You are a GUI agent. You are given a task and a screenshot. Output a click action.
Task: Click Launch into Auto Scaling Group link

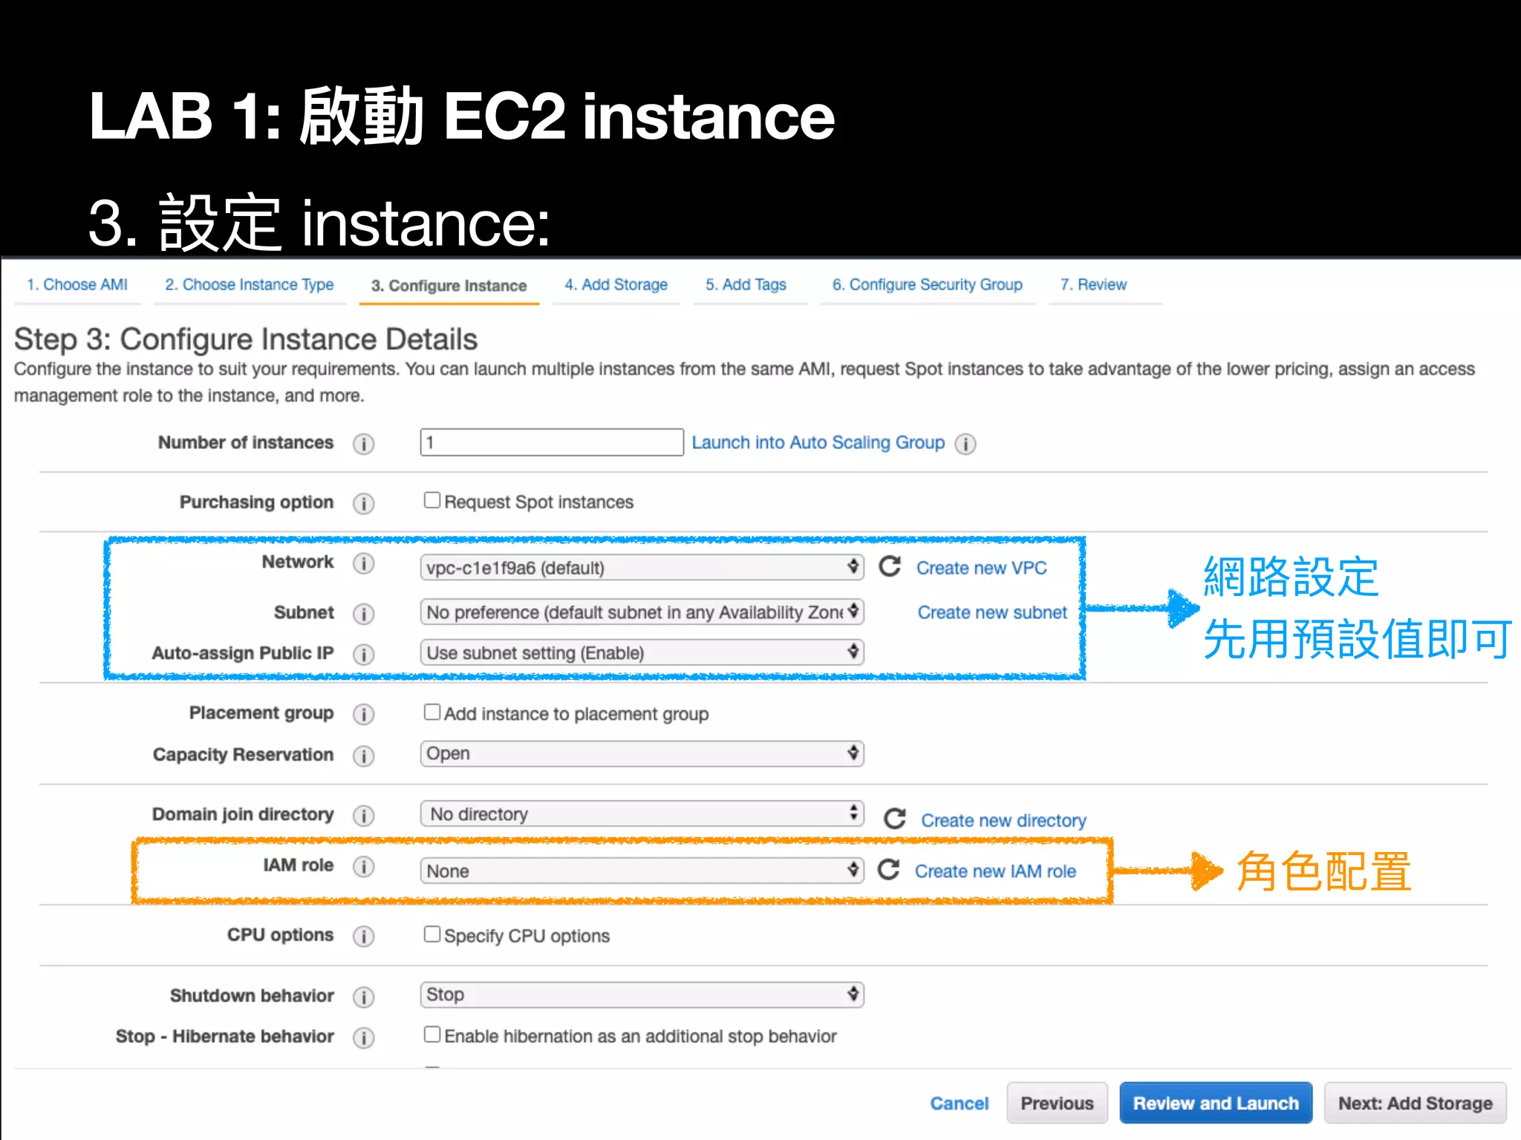pyautogui.click(x=818, y=442)
